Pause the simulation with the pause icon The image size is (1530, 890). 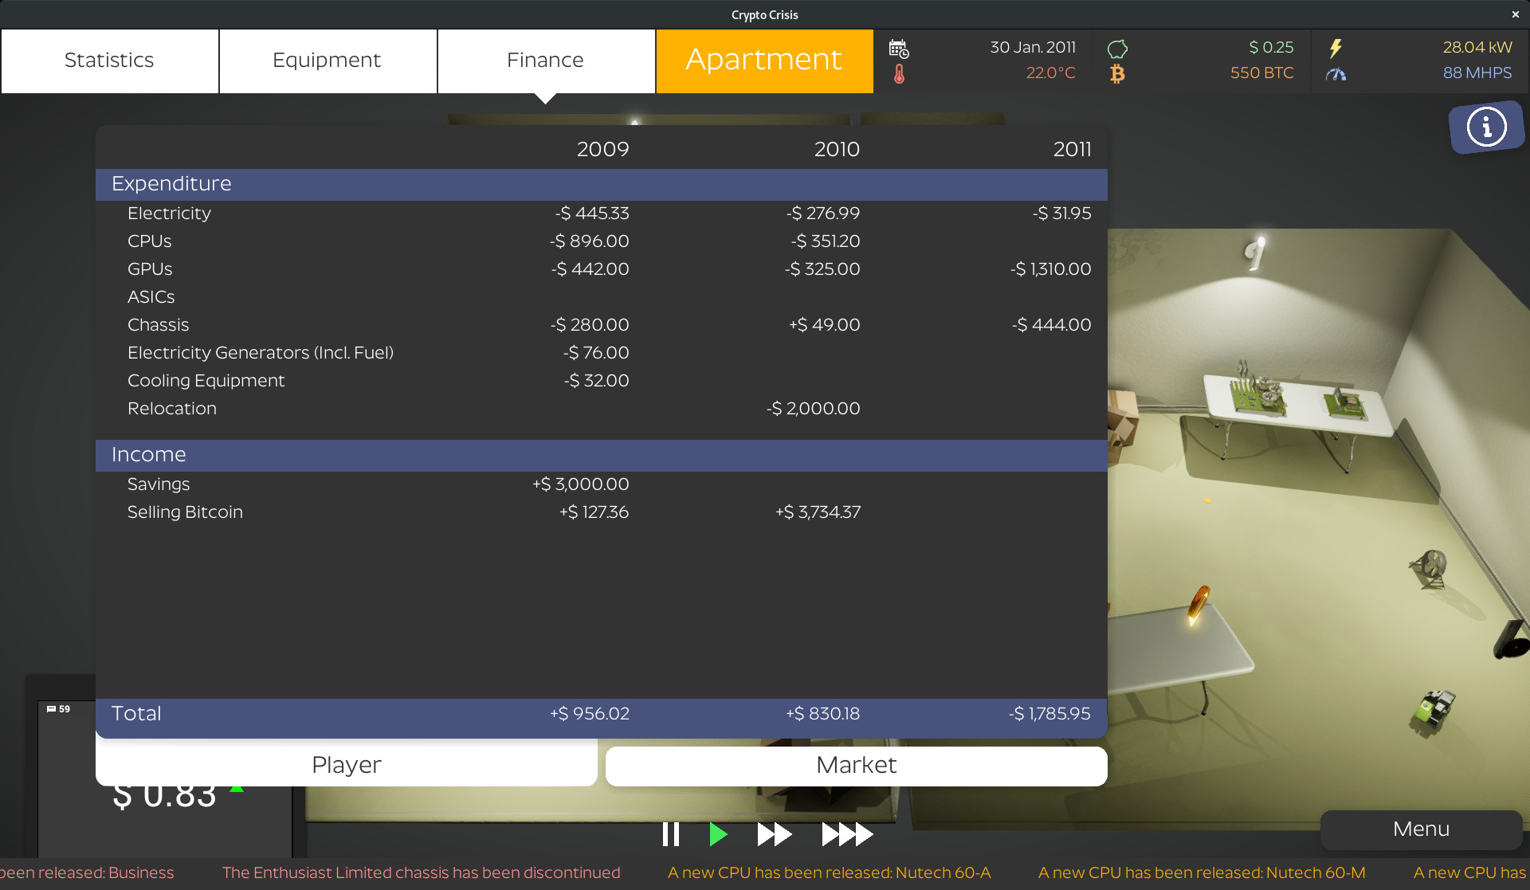[x=672, y=834]
